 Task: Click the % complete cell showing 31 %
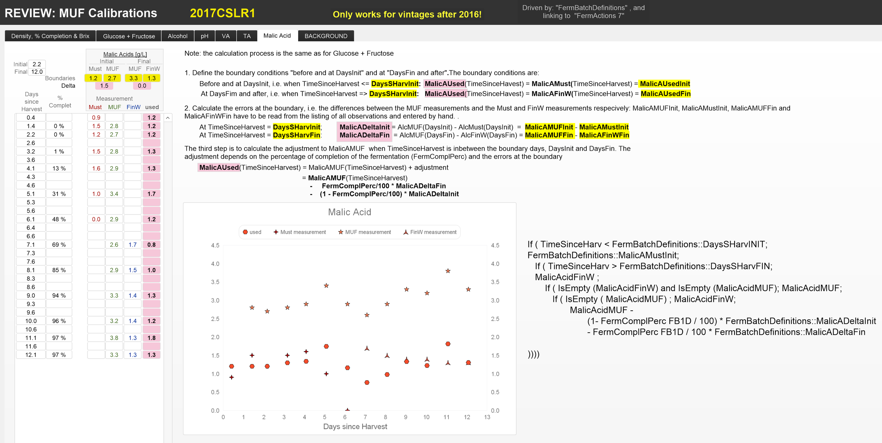click(x=59, y=194)
